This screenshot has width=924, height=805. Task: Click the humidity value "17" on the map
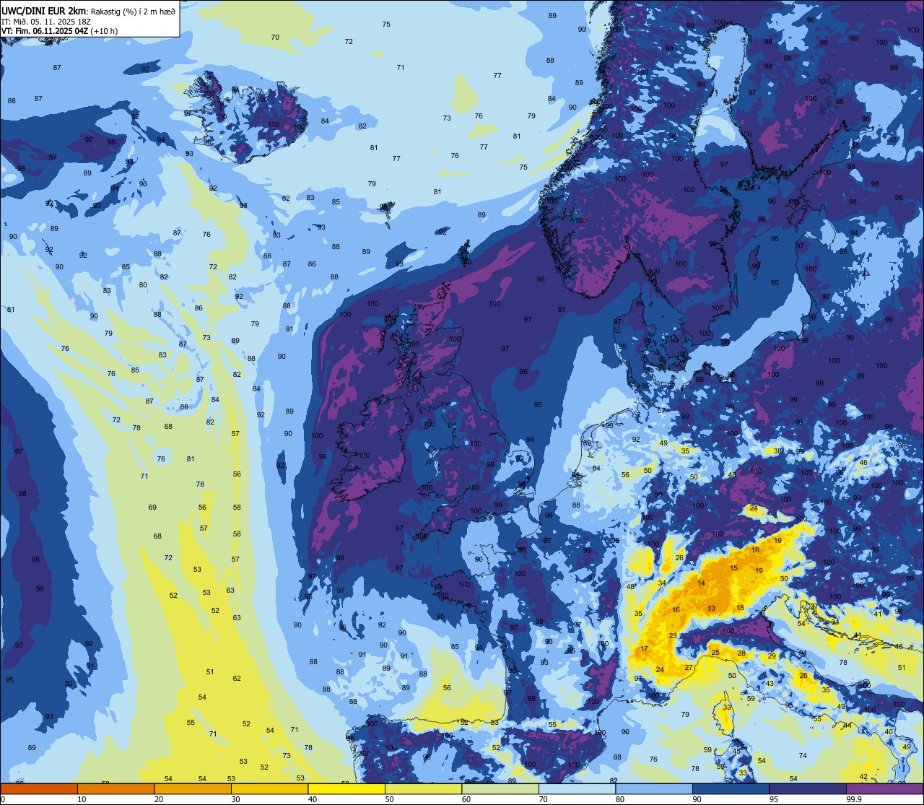pos(644,650)
